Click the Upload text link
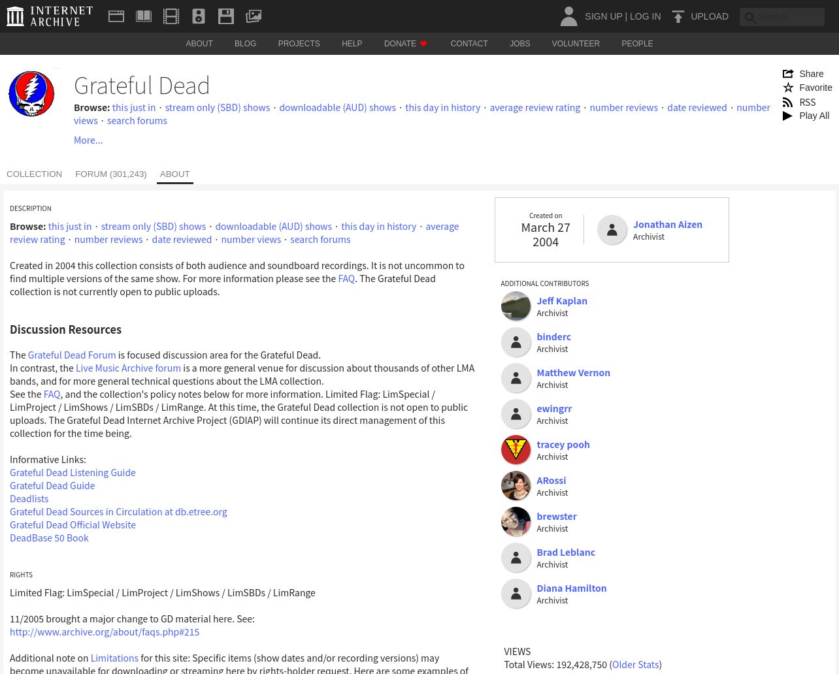839x674 pixels. point(710,16)
